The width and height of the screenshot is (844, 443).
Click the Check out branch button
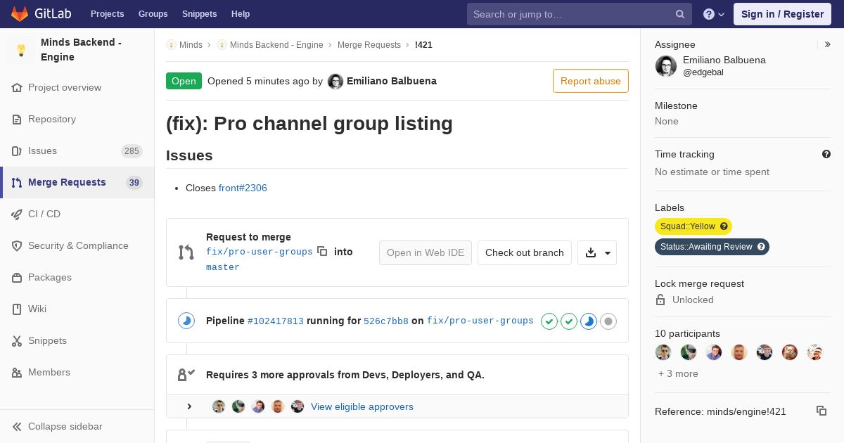pyautogui.click(x=524, y=252)
